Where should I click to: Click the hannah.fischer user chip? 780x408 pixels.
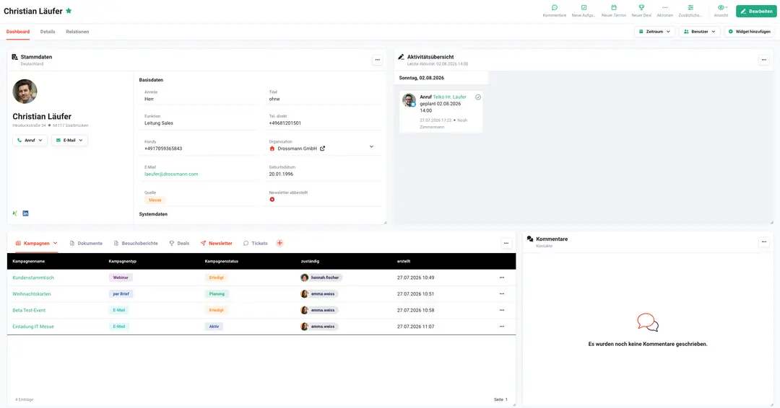tap(321, 278)
